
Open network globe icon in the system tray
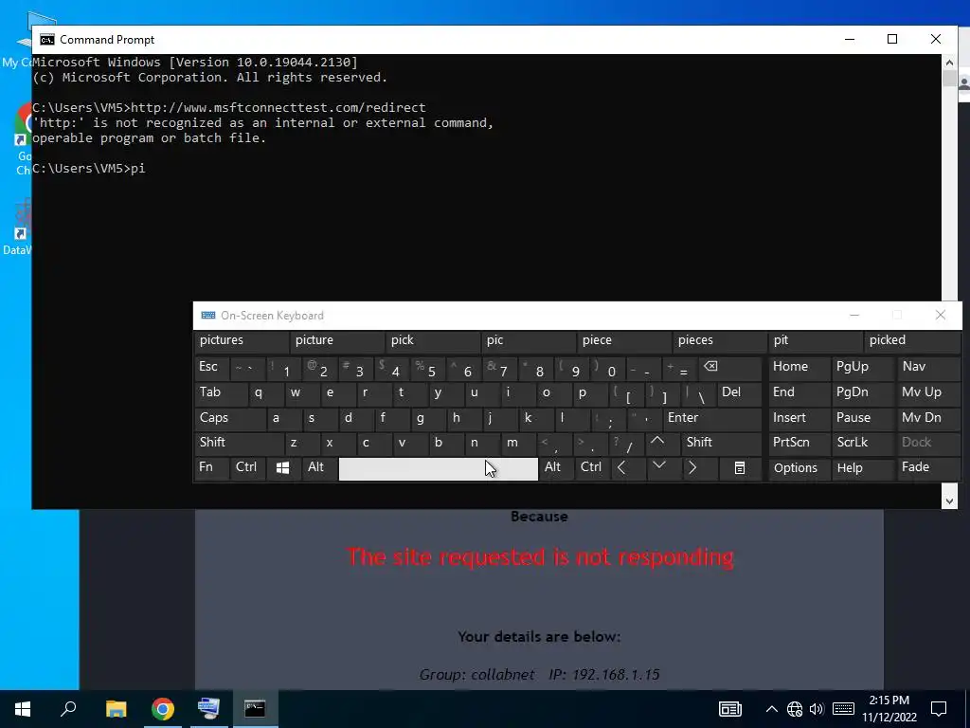coord(795,709)
